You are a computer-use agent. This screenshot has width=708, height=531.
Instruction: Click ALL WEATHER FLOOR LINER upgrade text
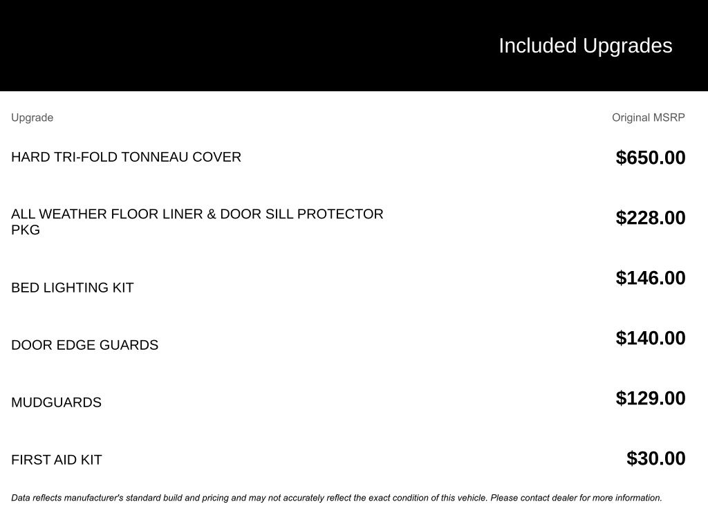[x=197, y=222]
